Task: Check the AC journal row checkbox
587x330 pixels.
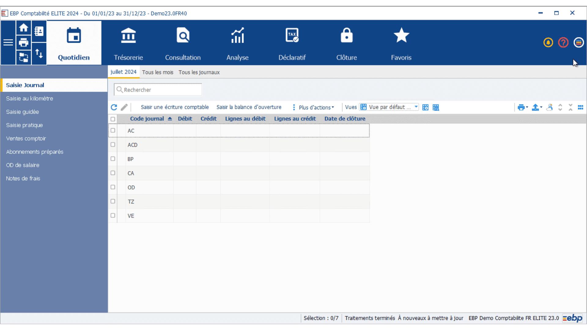Action: pos(113,130)
